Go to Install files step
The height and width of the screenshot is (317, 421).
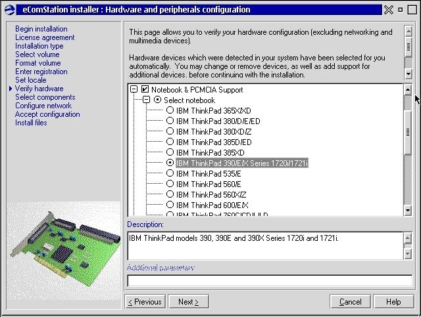31,123
